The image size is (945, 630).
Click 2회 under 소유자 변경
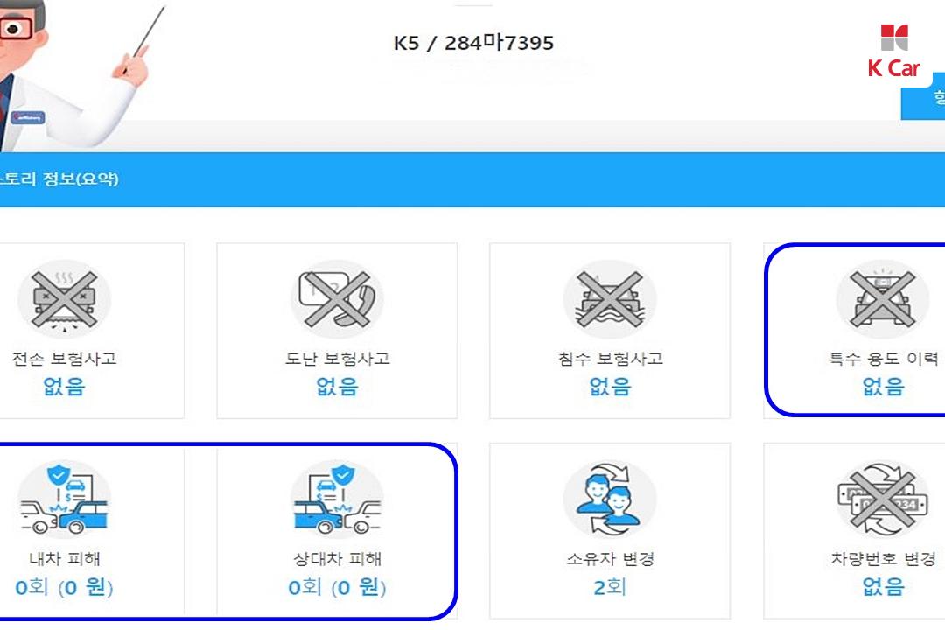(x=610, y=586)
